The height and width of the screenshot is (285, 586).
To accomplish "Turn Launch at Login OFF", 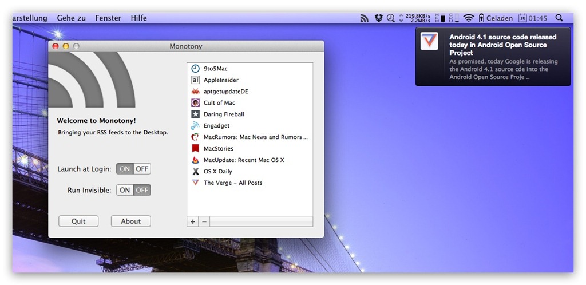I will click(x=142, y=169).
